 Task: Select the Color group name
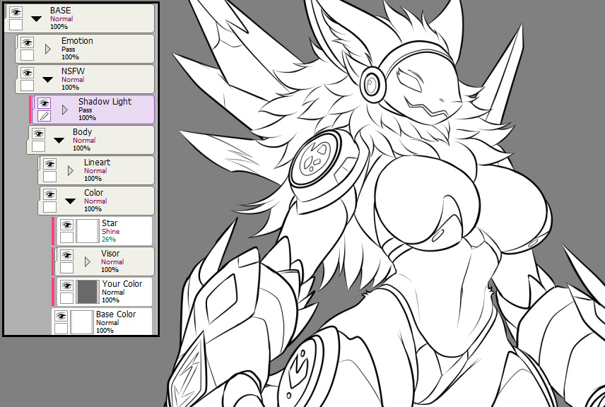pos(94,193)
